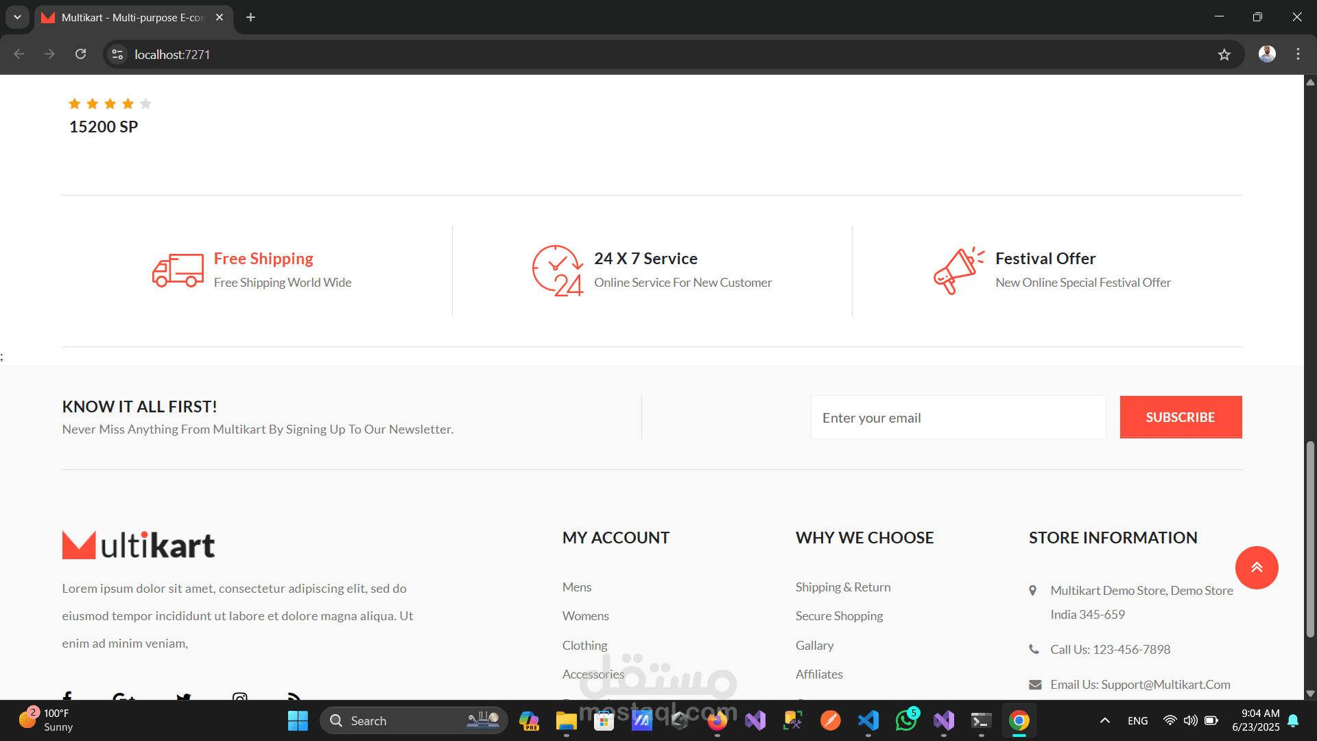Screen dimensions: 1317x741
Task: Click the ENG language indicator
Action: point(1137,720)
